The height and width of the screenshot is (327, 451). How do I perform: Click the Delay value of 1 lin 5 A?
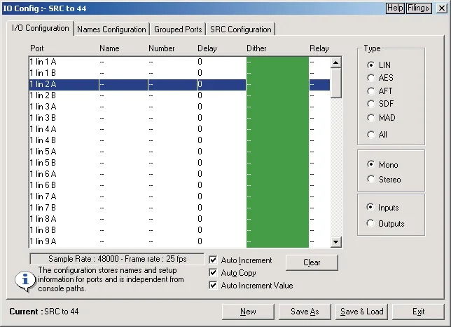click(x=200, y=152)
